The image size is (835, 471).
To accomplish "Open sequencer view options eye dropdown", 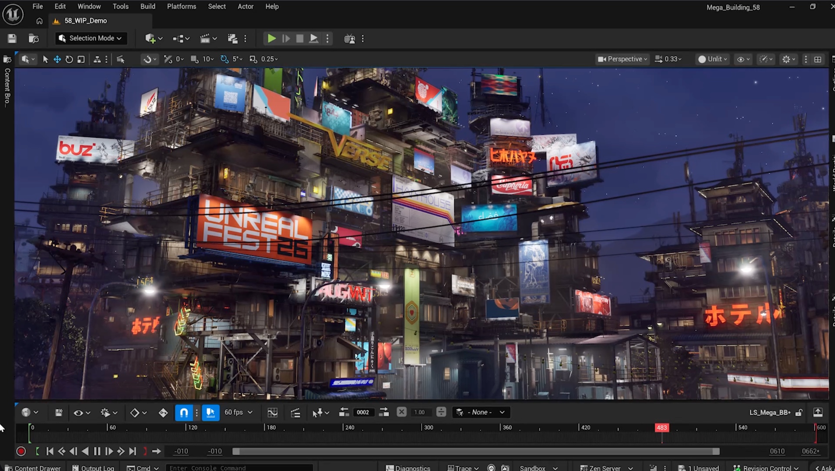I will (82, 413).
